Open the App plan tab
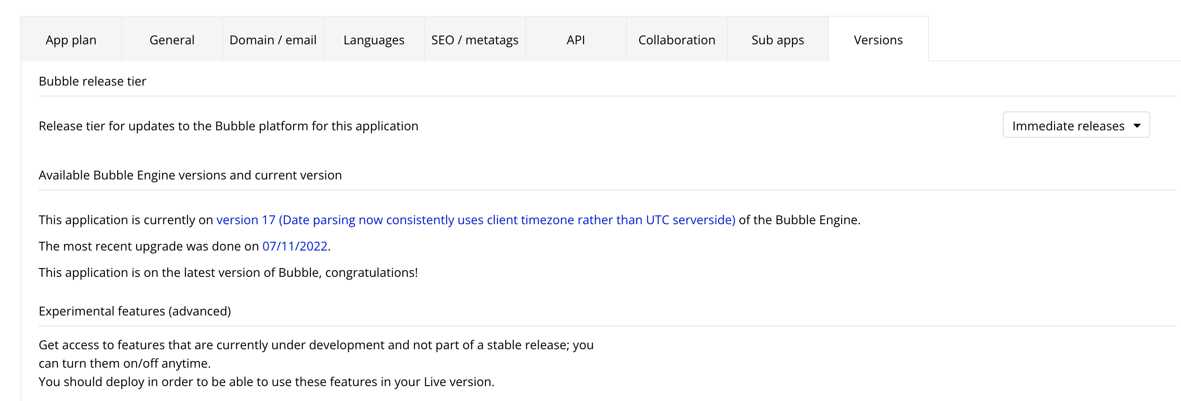Image resolution: width=1181 pixels, height=401 pixels. (x=71, y=40)
